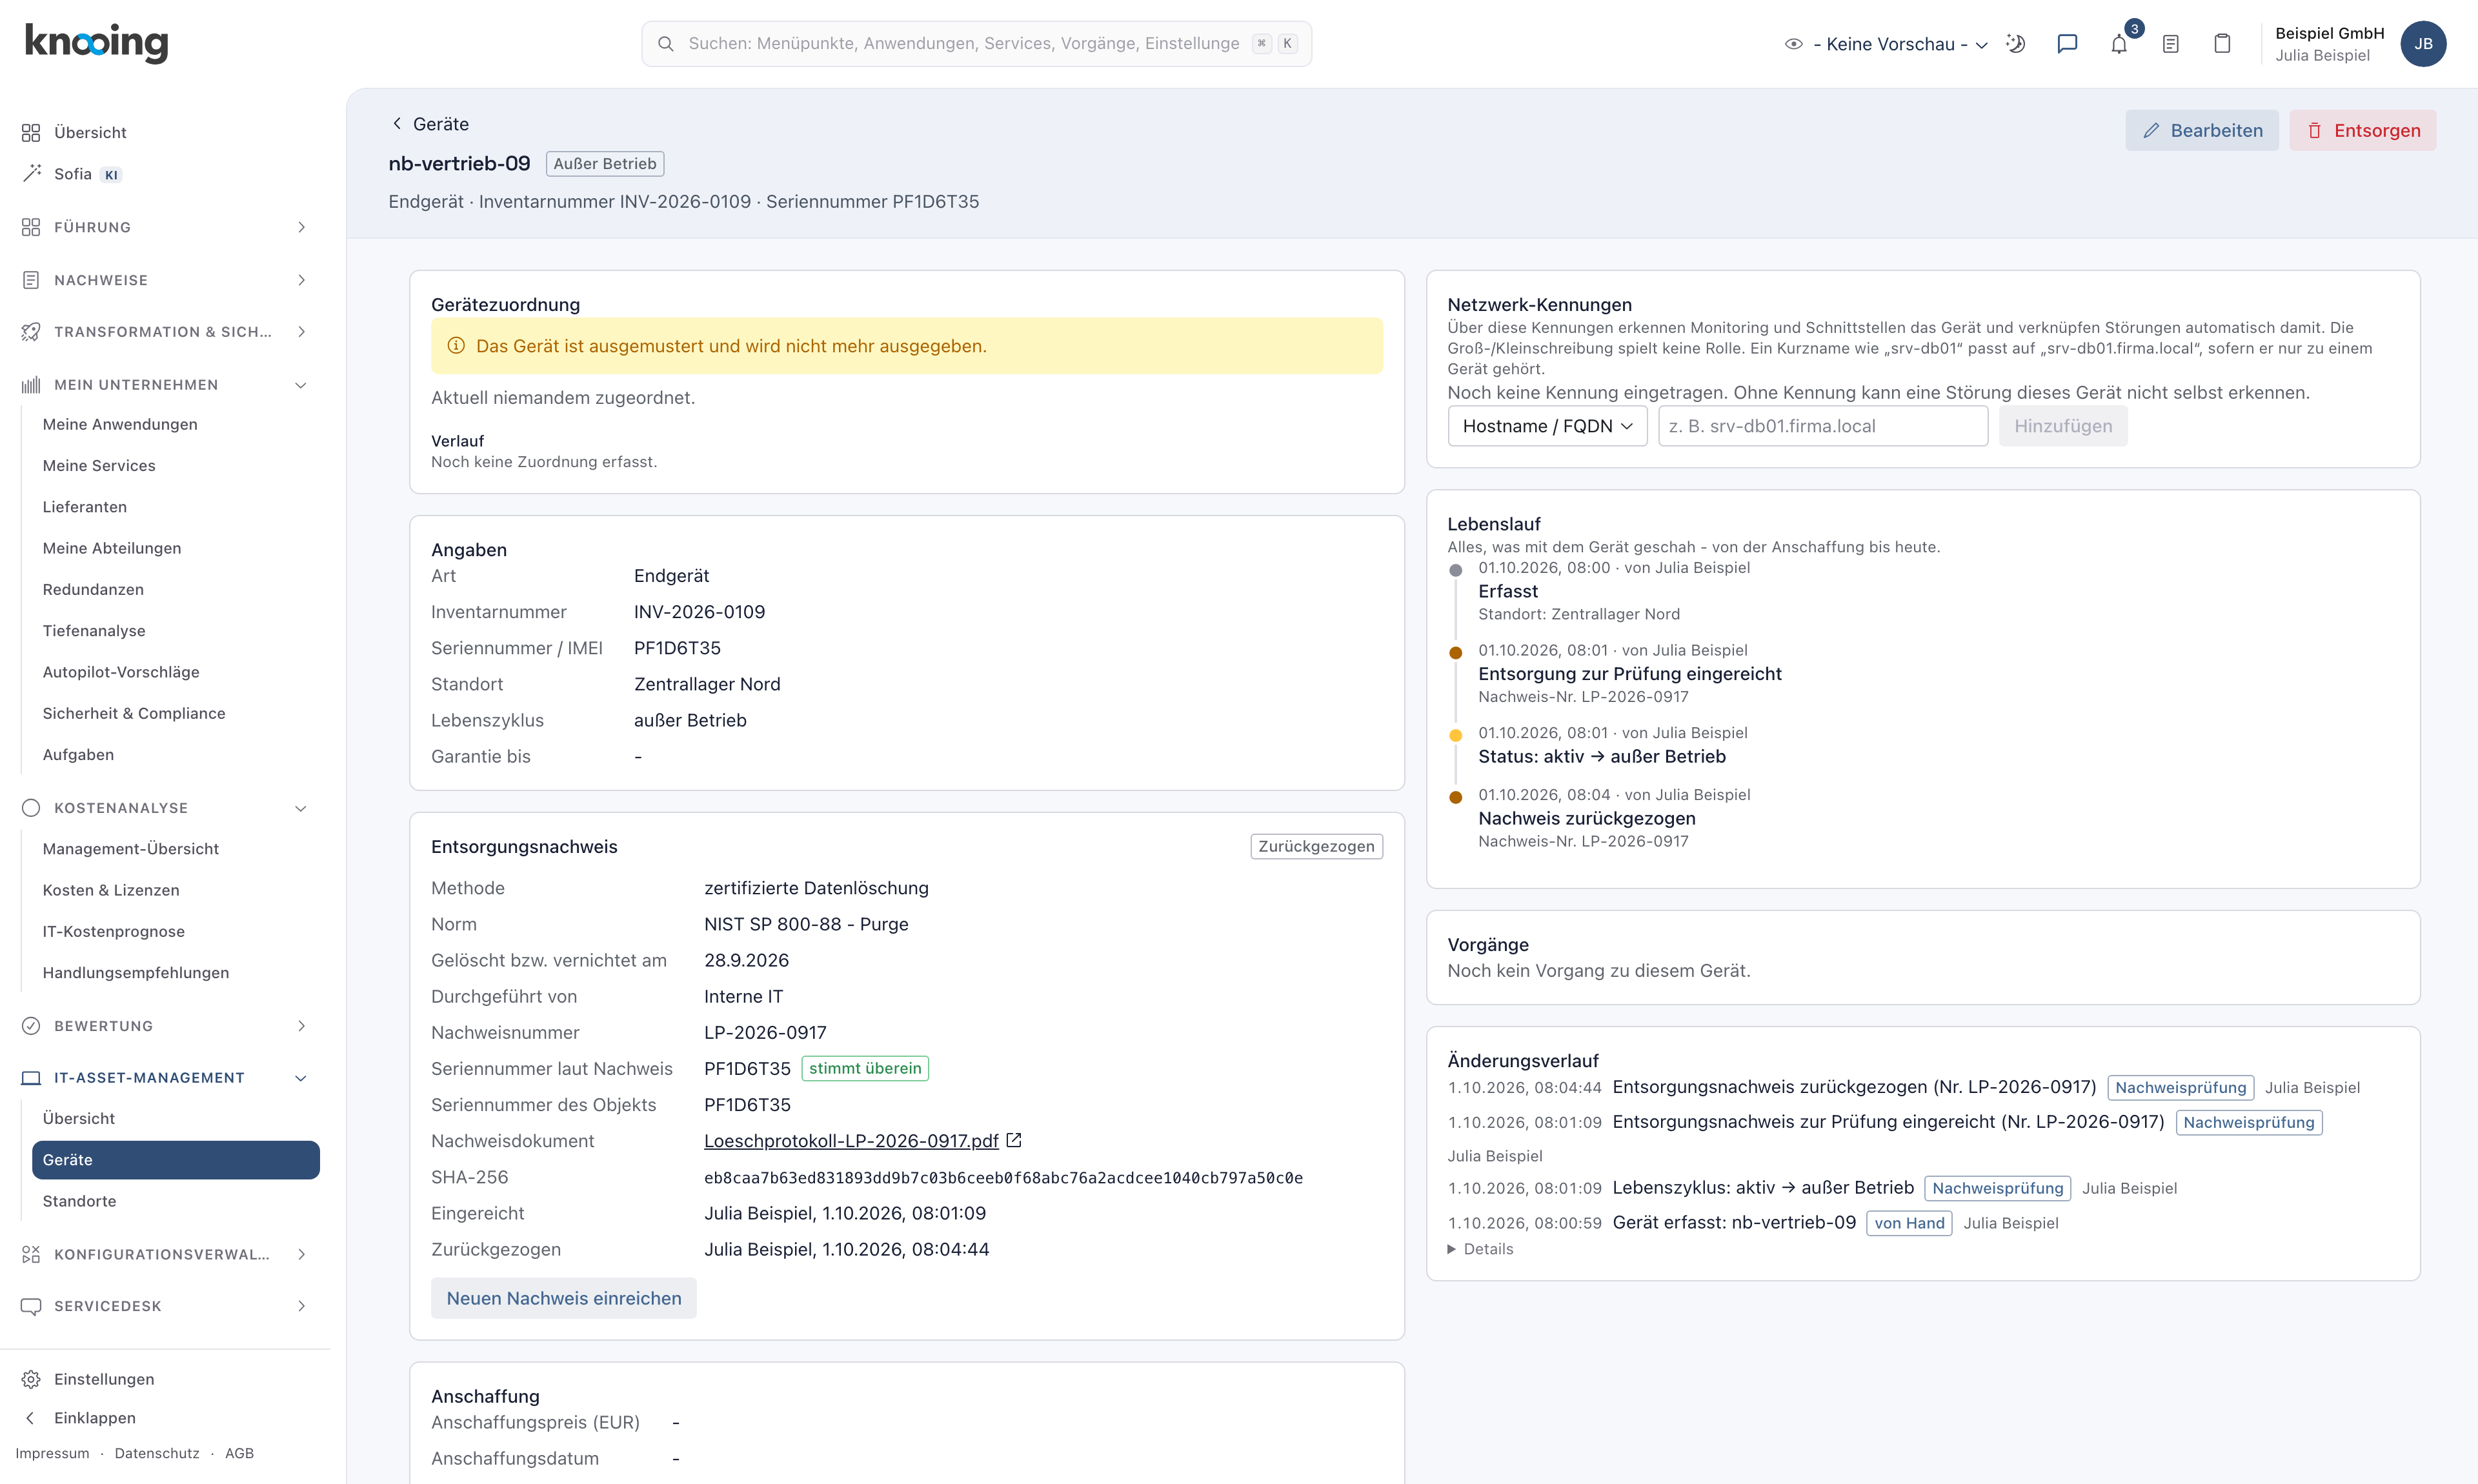
Task: Click the Bewertung checkmark circle icon
Action: pos(31,1026)
